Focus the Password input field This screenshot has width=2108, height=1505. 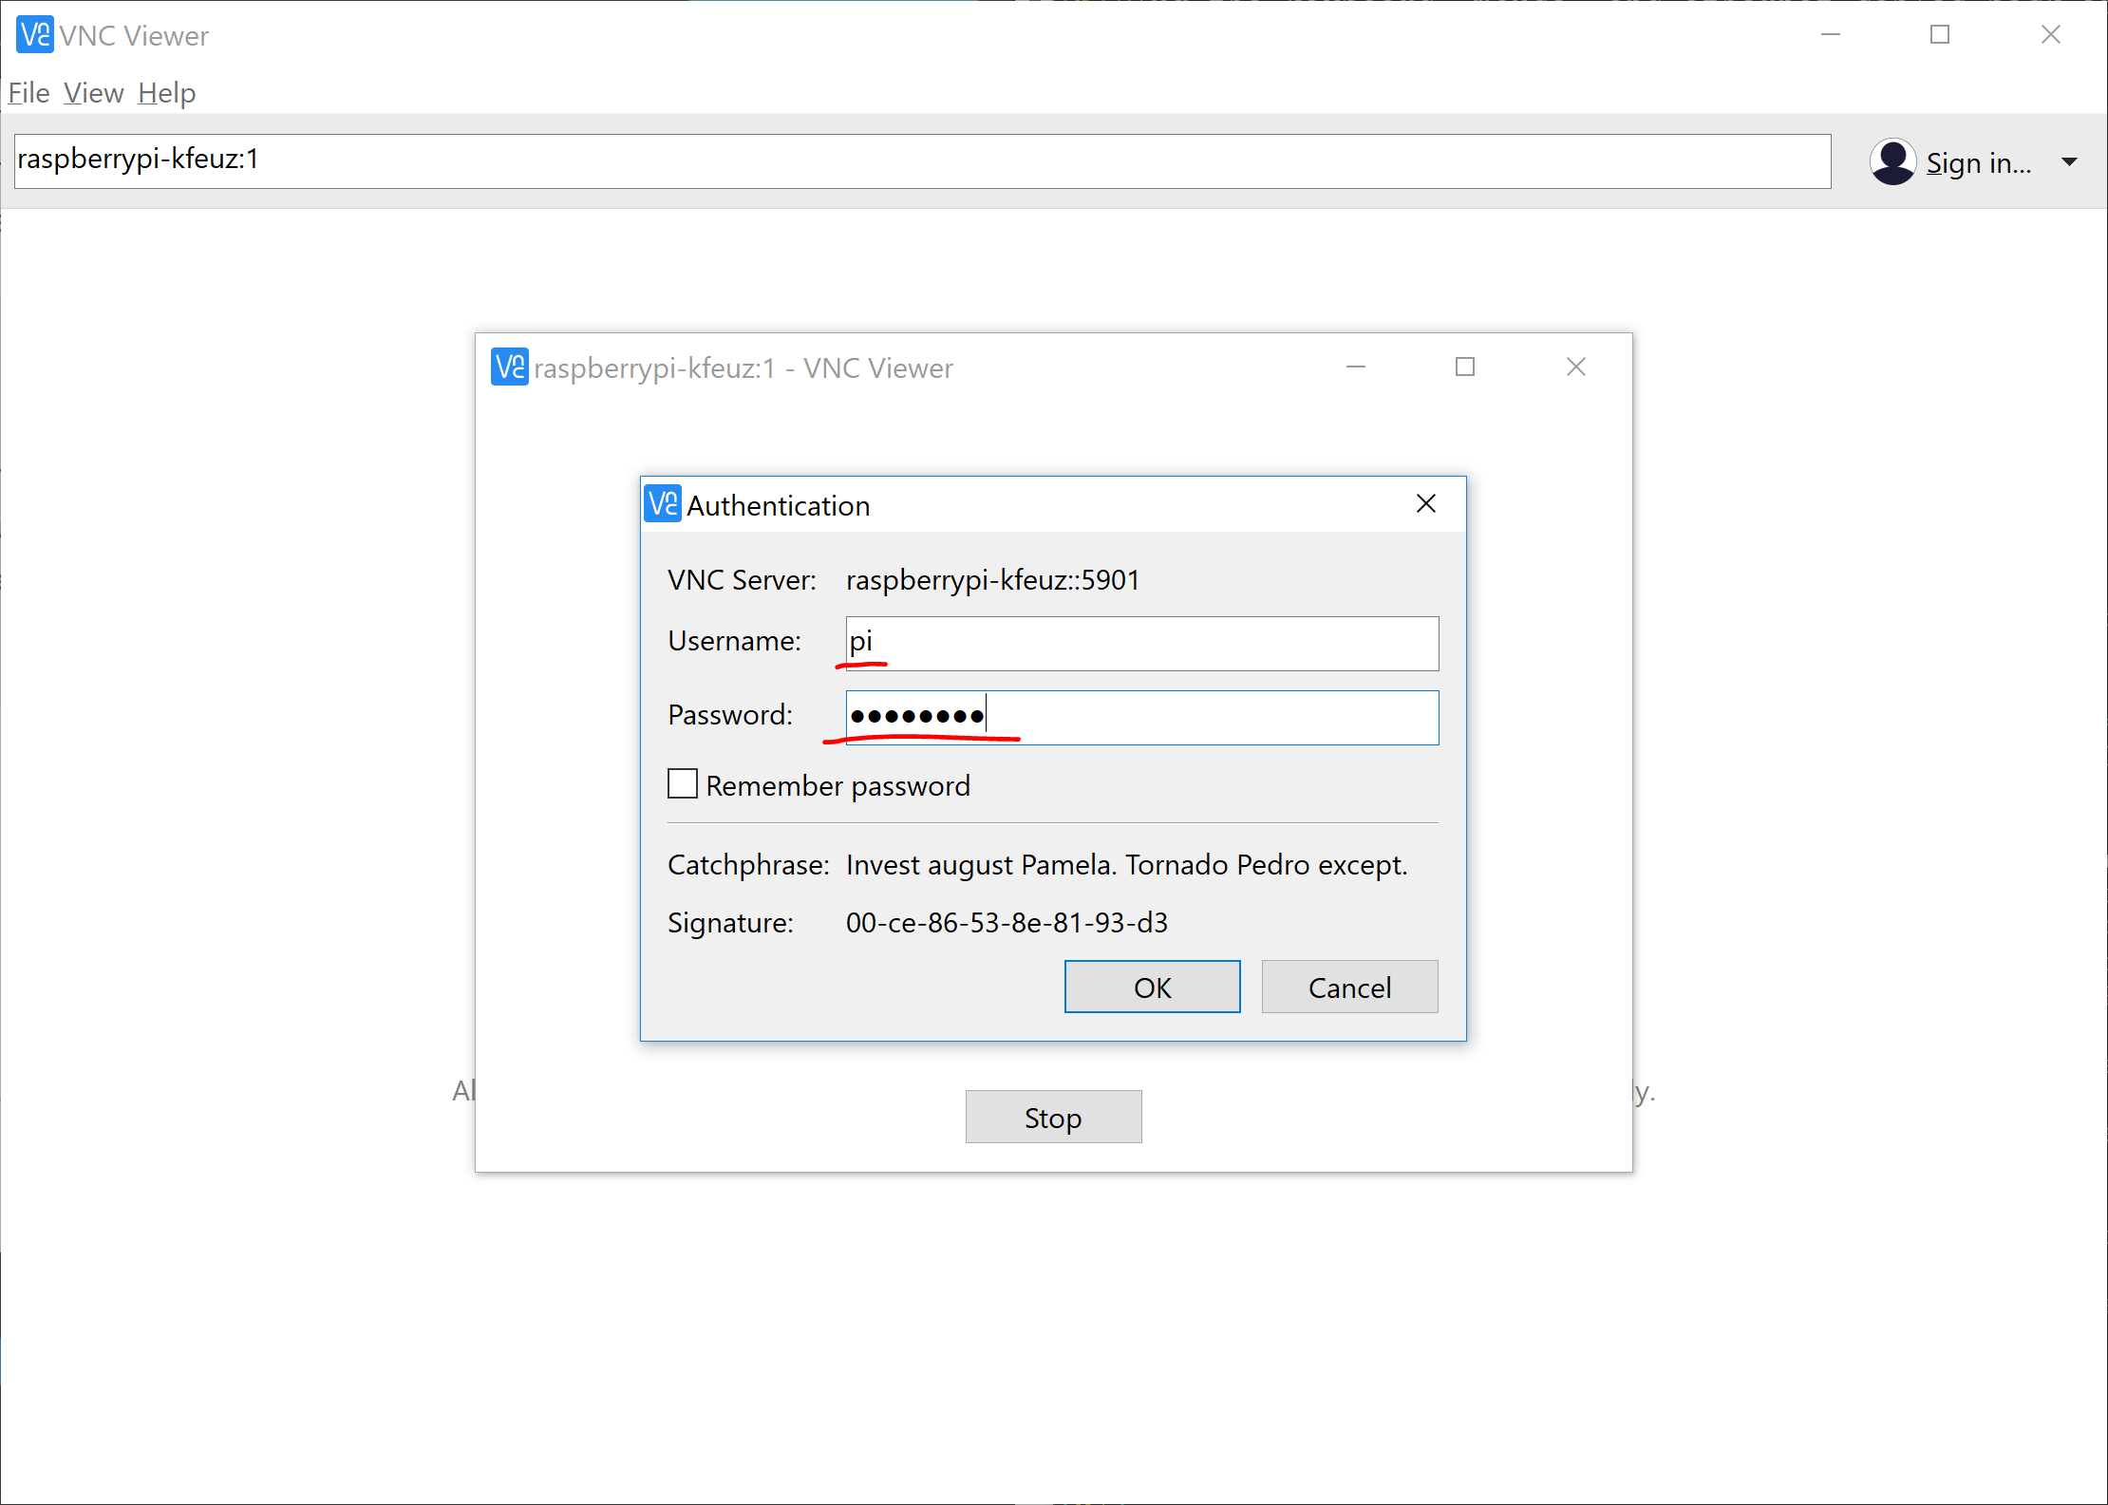[1142, 717]
